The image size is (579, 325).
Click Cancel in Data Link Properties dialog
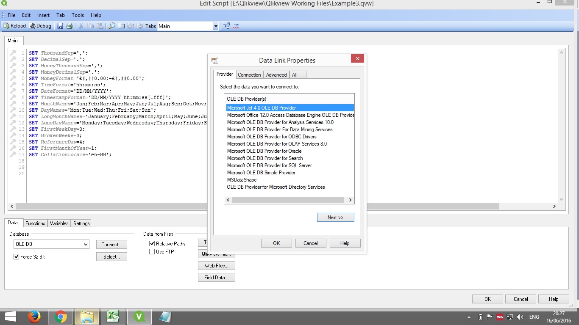[310, 243]
